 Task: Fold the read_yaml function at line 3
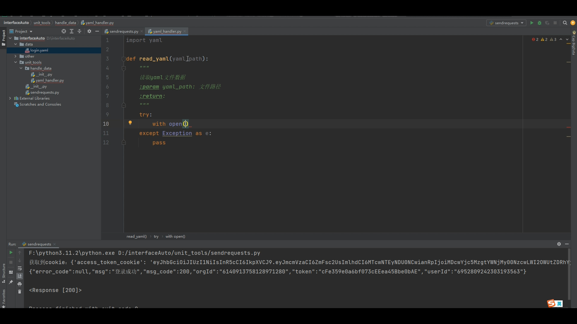[x=124, y=59]
